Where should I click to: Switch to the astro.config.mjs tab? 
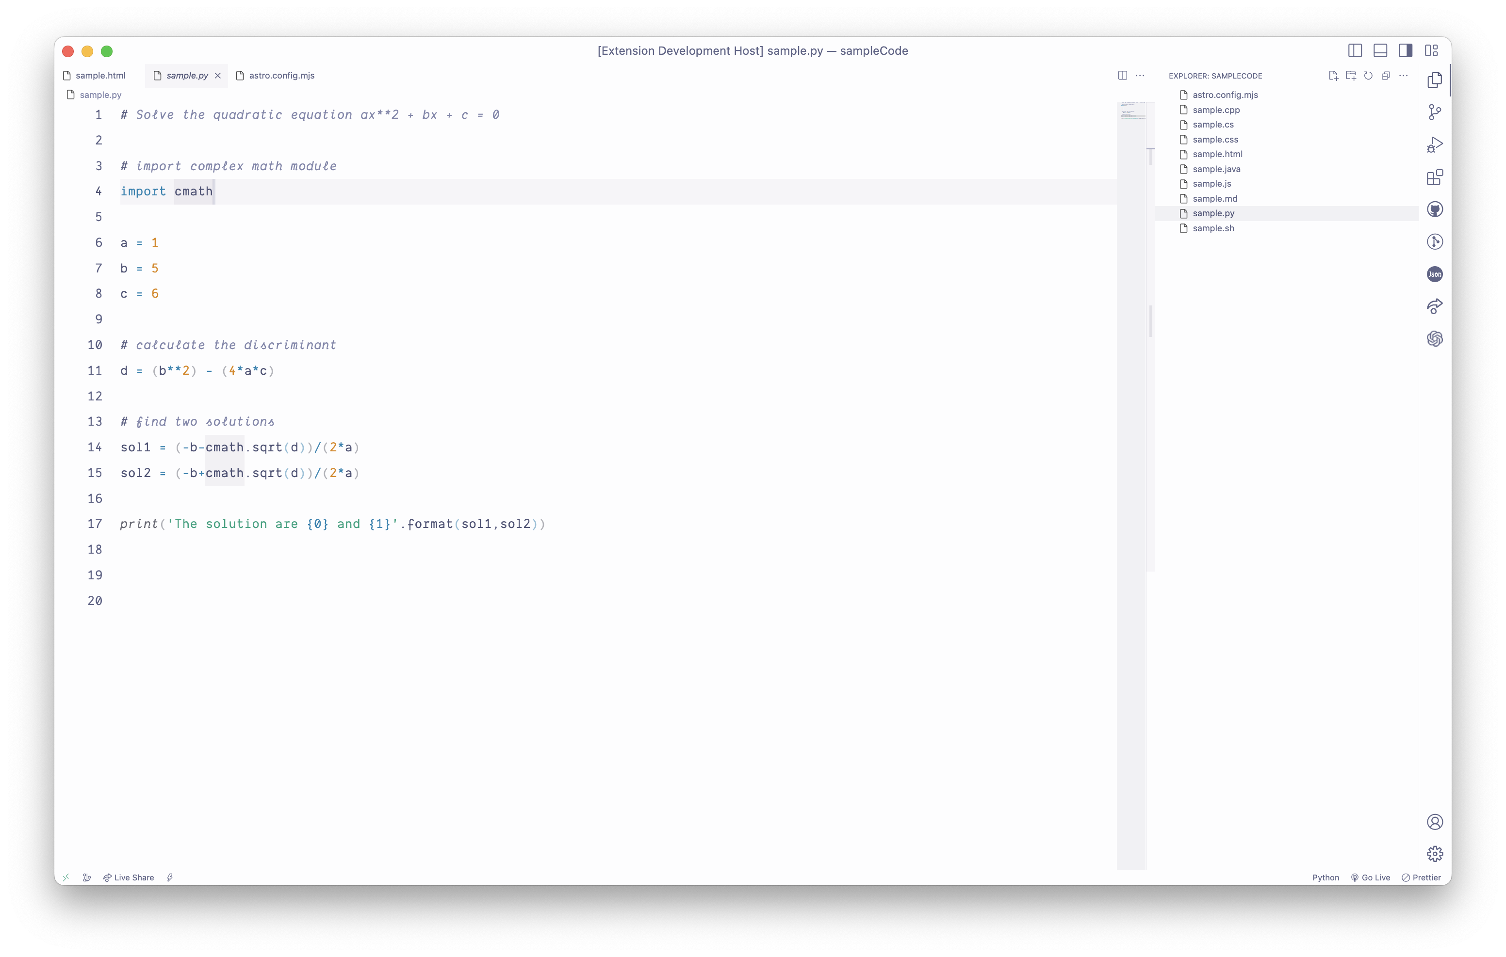click(281, 76)
